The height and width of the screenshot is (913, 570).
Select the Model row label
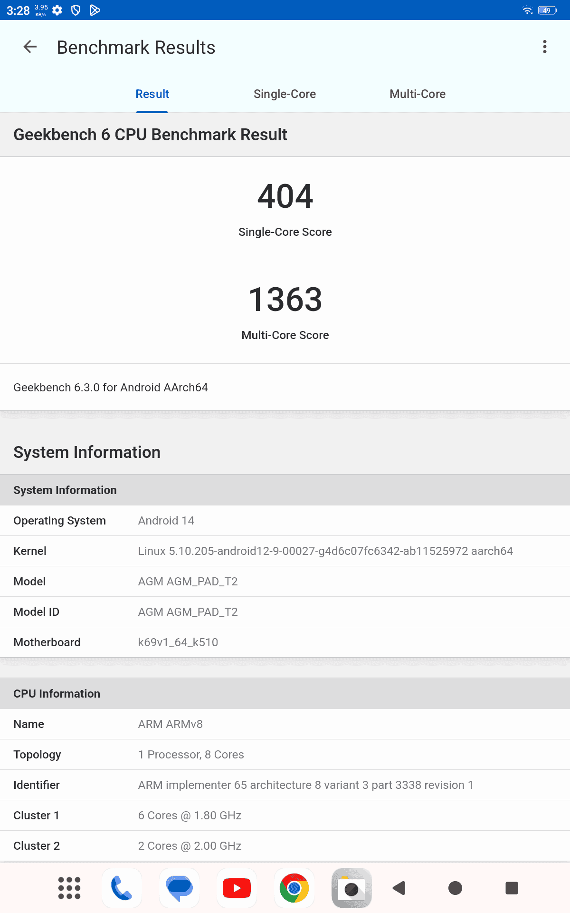[x=29, y=582]
